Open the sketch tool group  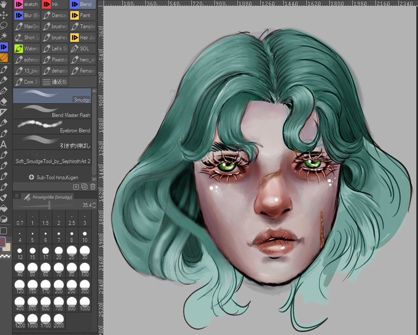26,4
